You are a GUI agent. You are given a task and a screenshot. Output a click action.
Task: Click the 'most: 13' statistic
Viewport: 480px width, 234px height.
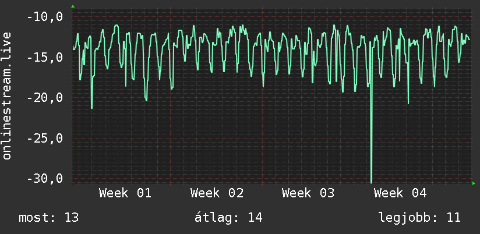pyautogui.click(x=49, y=218)
